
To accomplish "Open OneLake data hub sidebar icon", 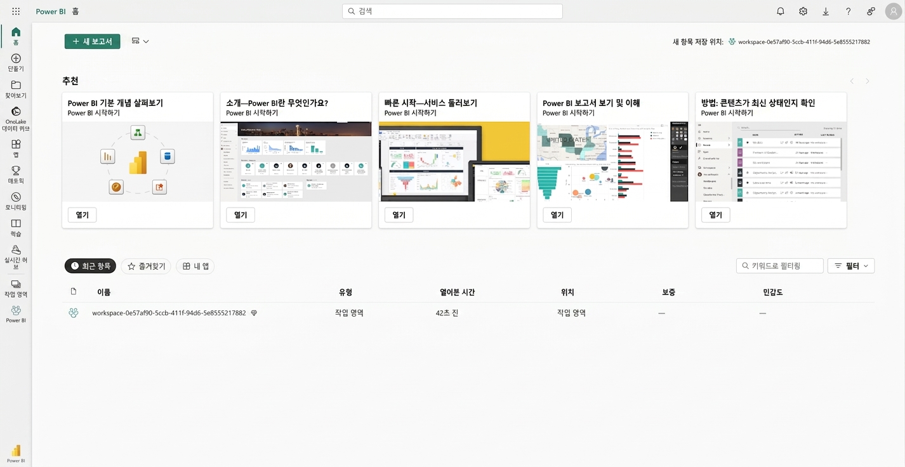I will point(16,119).
